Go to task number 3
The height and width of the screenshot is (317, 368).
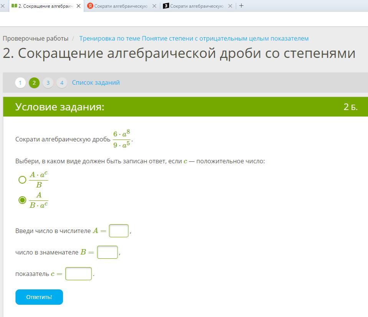click(x=48, y=83)
